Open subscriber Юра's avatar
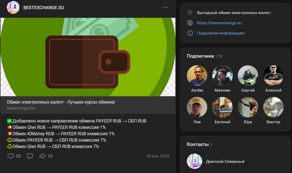Screen dimensions: 292x173 pos(248,107)
